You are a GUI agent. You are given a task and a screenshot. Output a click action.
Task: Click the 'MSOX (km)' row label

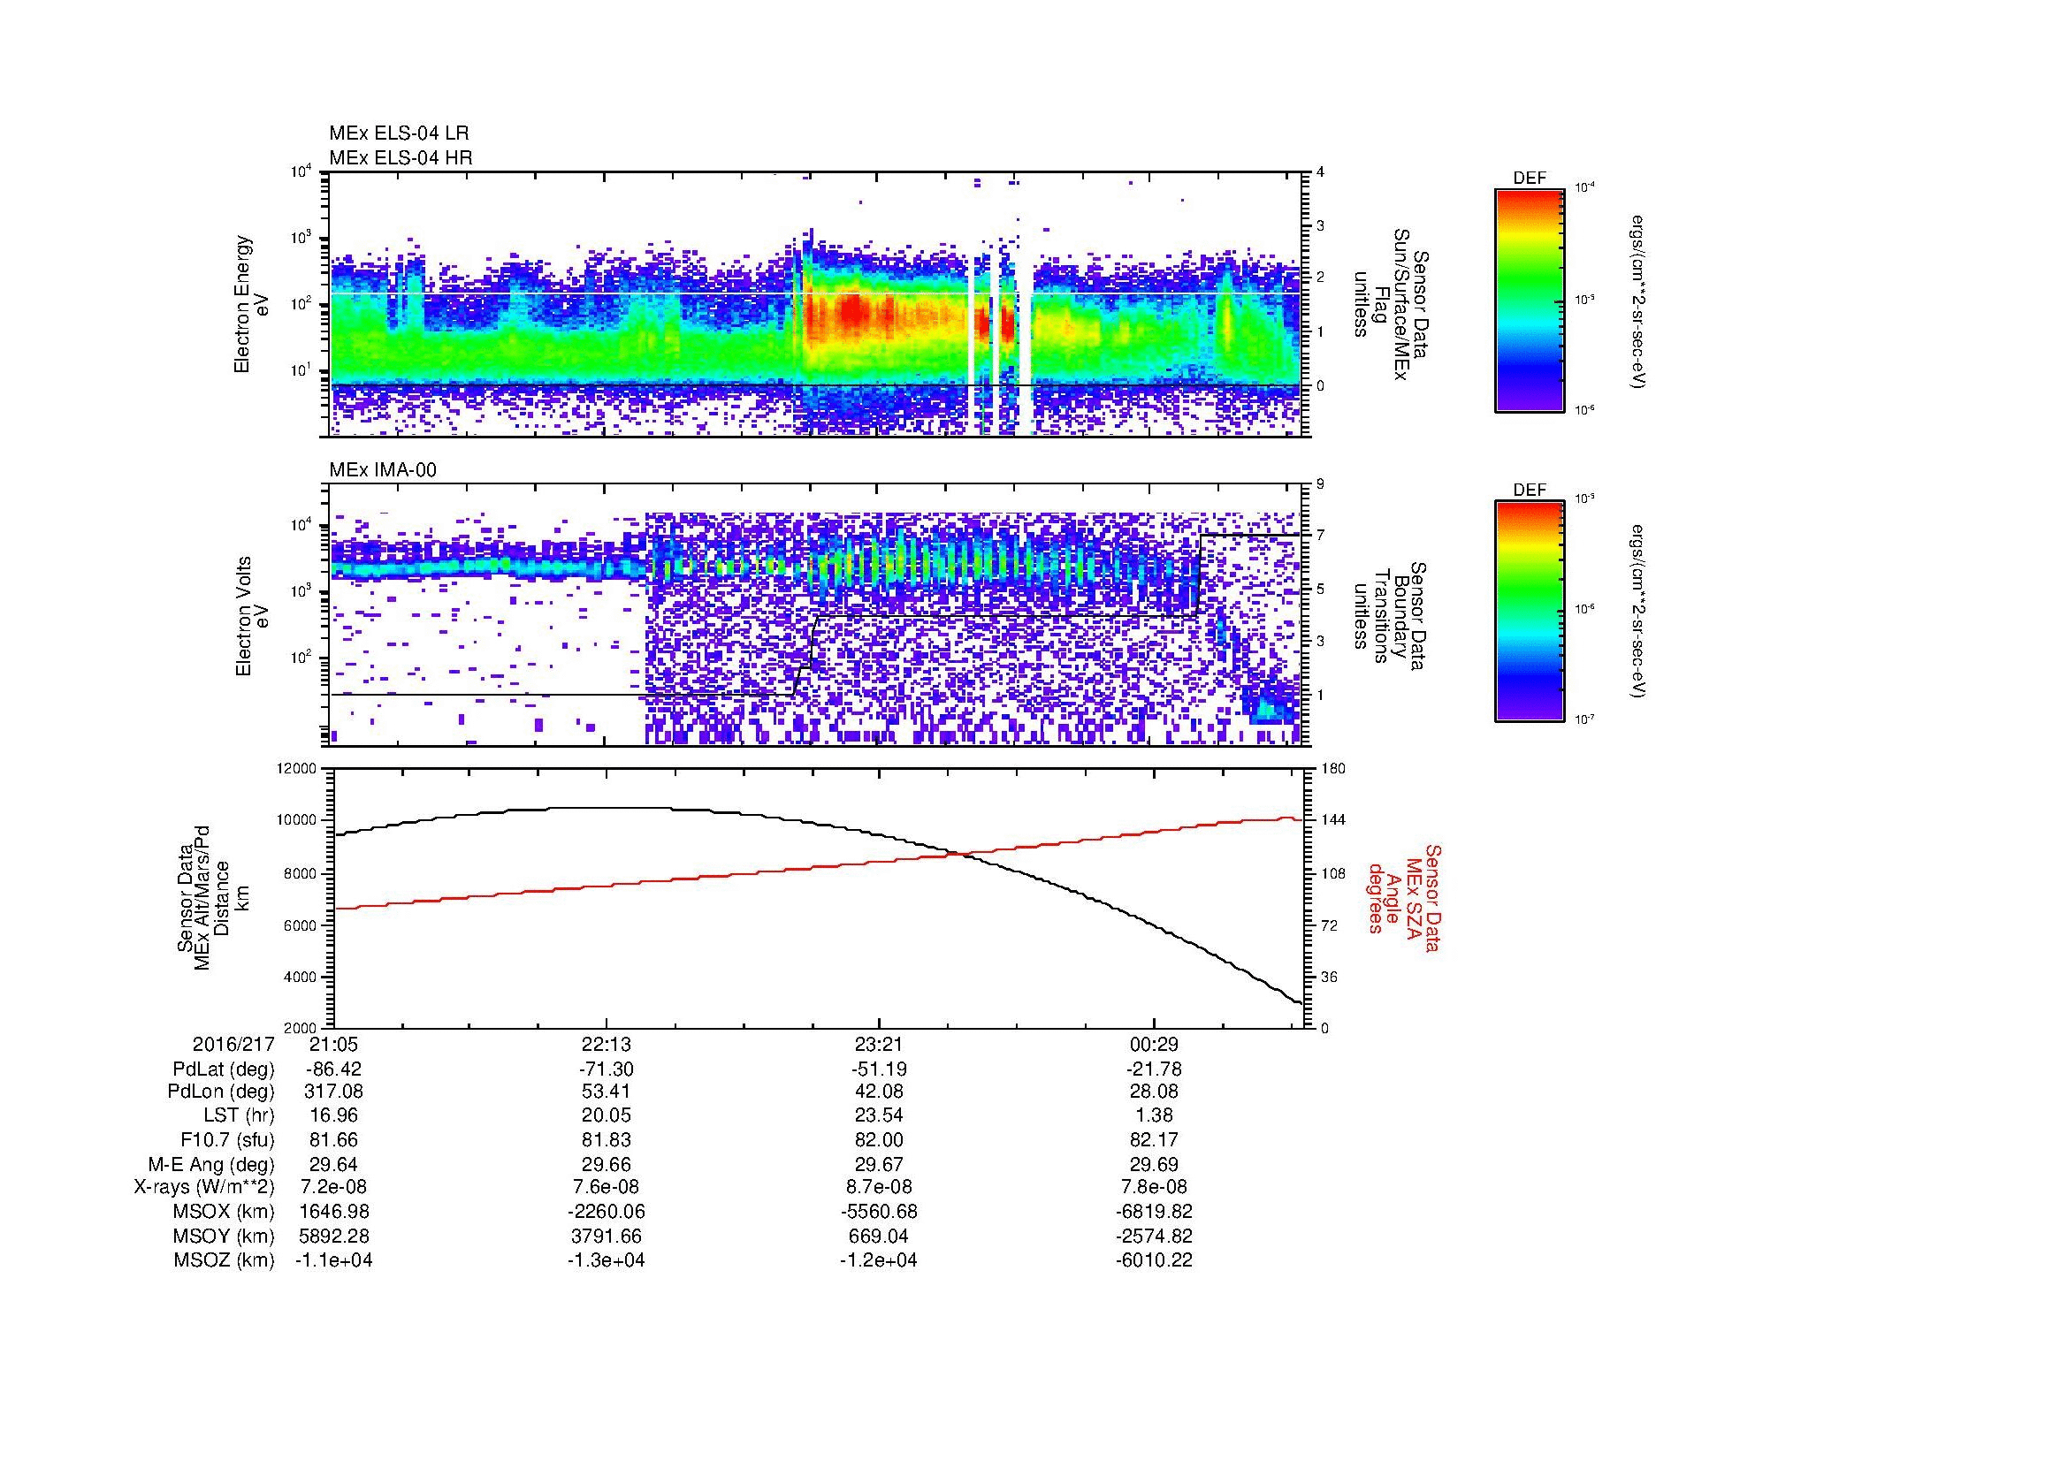point(225,1212)
